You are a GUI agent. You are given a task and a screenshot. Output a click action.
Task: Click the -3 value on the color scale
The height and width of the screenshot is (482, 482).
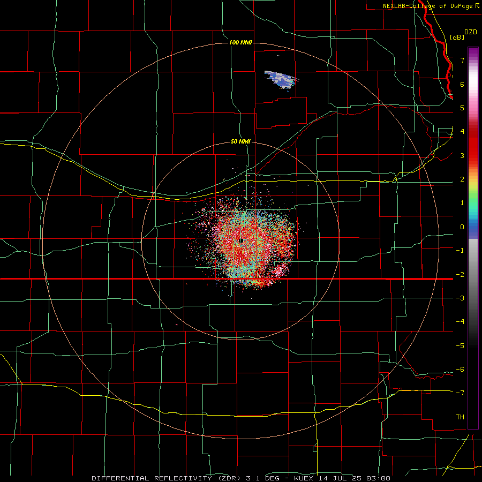click(x=460, y=298)
